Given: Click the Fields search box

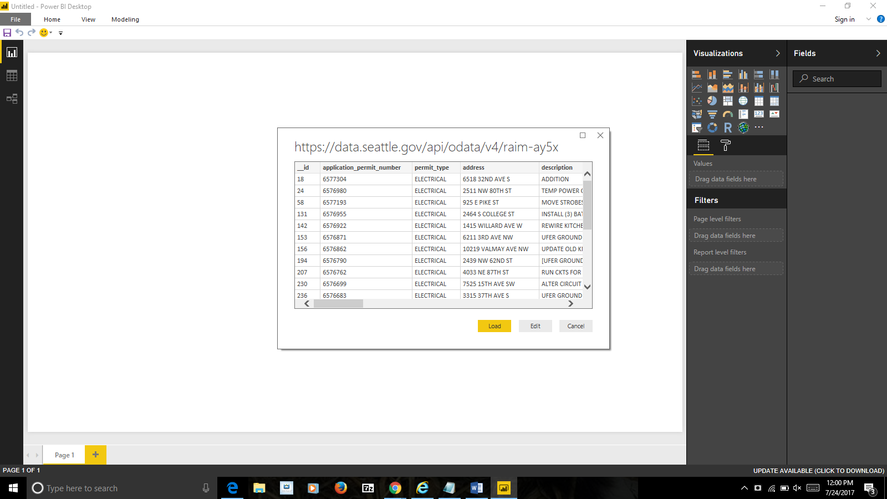Looking at the screenshot, I should coord(837,79).
